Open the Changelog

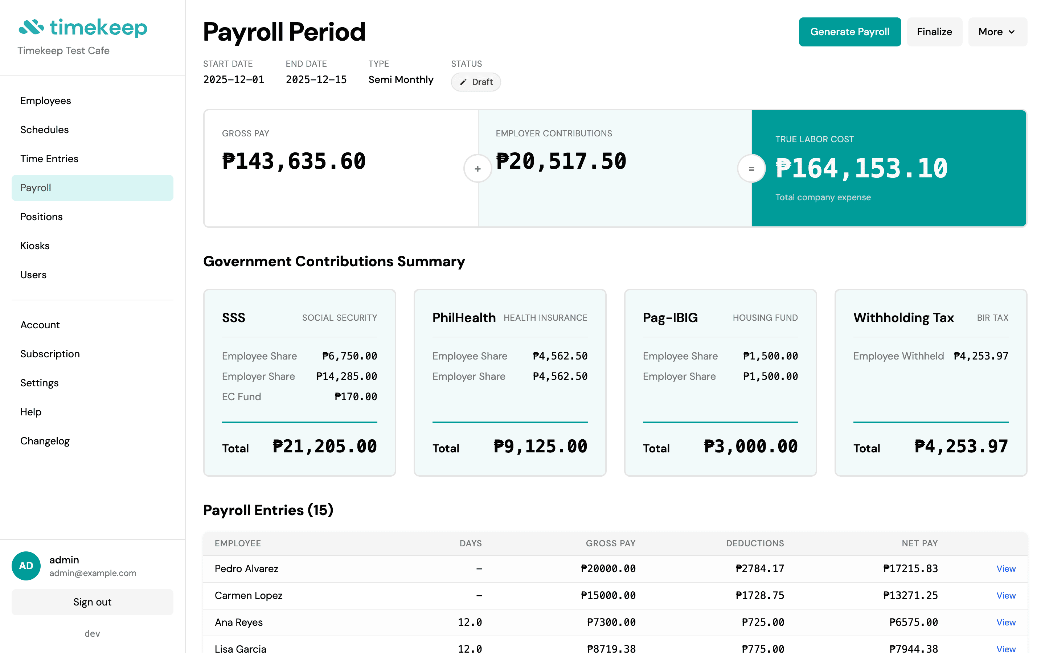45,440
